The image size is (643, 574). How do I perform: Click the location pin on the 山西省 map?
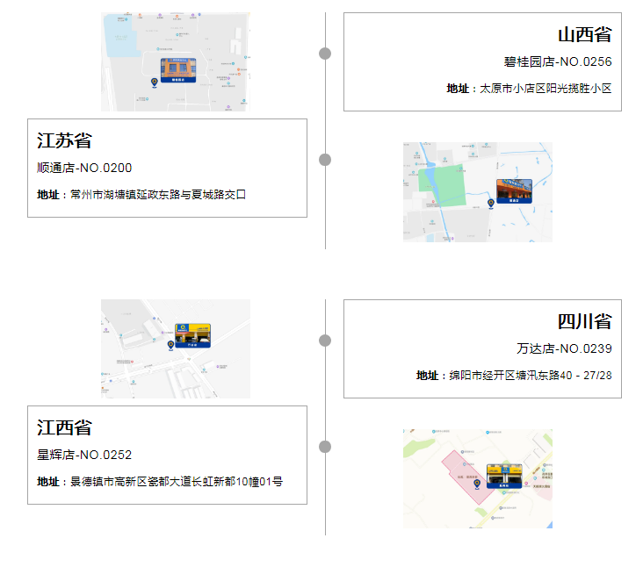tap(155, 83)
